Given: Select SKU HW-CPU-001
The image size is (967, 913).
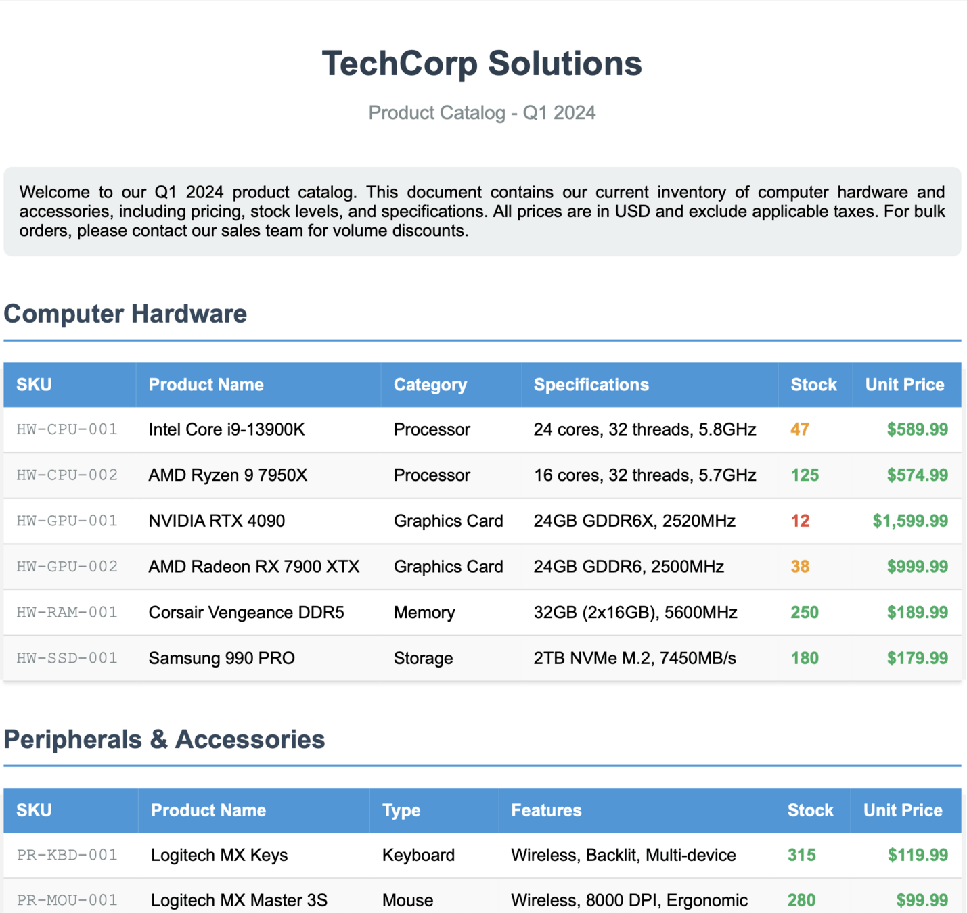Looking at the screenshot, I should (x=67, y=429).
